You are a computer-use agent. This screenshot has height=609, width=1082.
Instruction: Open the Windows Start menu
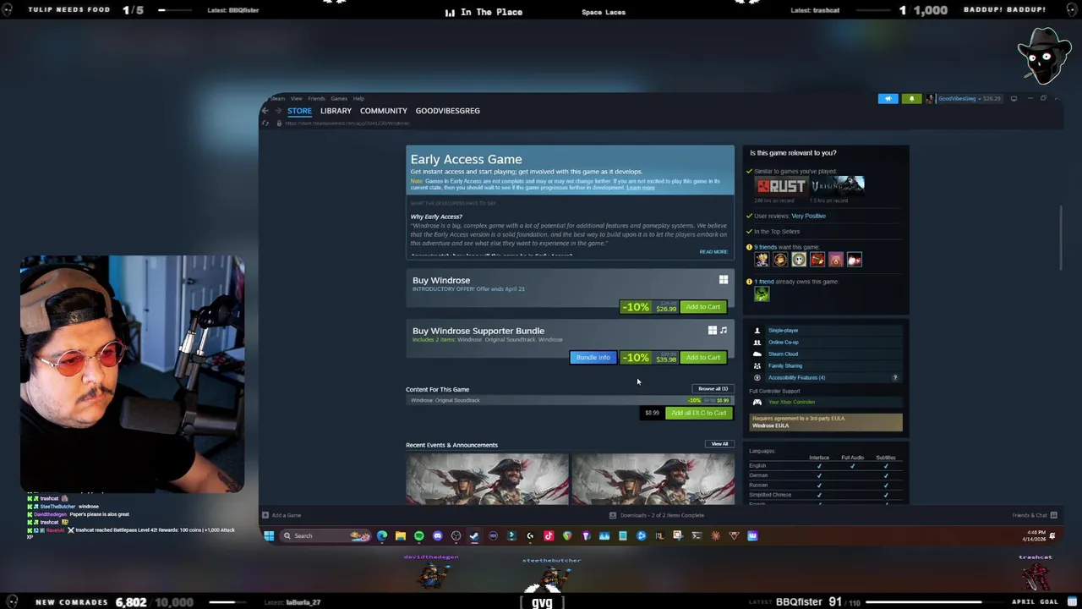coord(269,535)
